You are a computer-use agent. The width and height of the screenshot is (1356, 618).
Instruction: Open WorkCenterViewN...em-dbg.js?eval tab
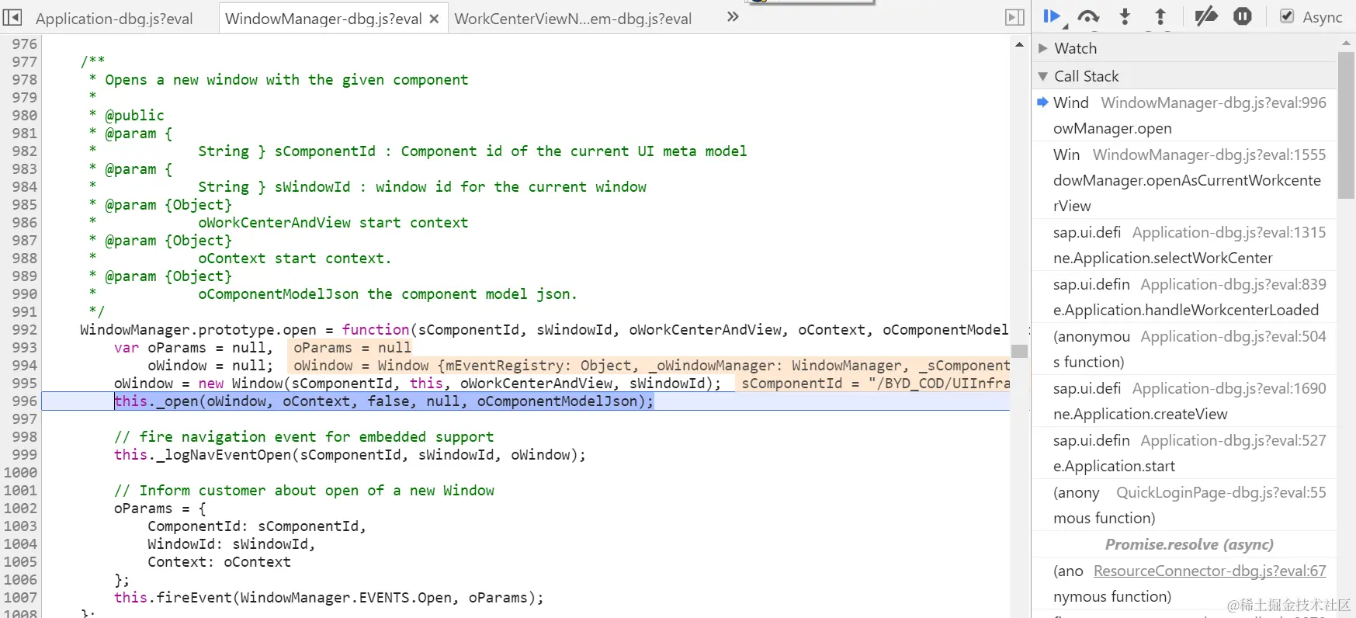point(573,19)
